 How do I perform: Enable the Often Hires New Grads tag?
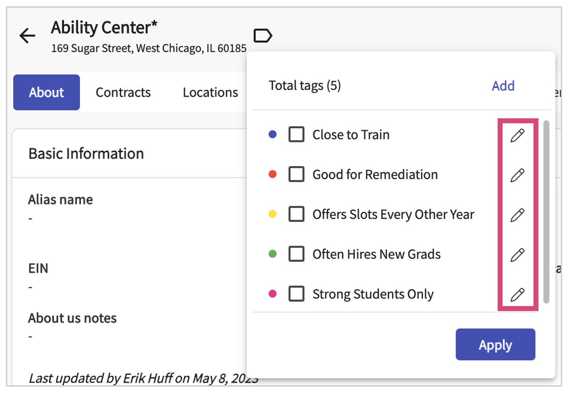tap(296, 254)
